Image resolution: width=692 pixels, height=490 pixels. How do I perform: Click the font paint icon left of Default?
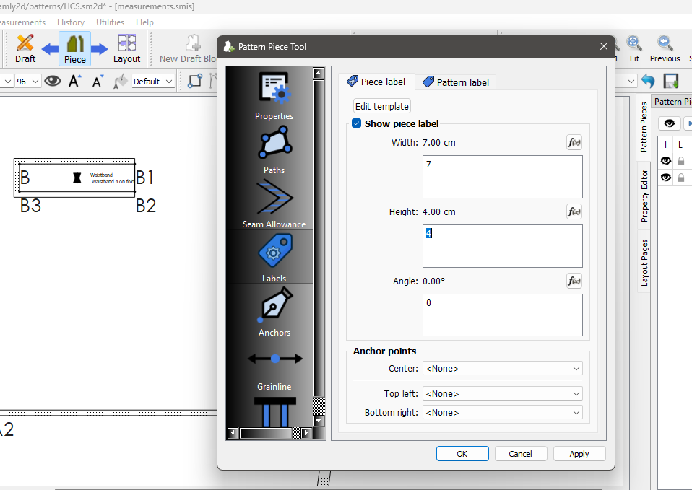(120, 81)
